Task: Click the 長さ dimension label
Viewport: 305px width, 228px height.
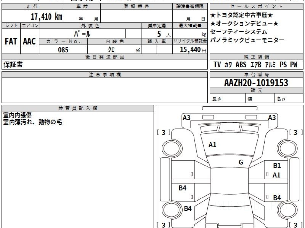Action: [217, 99]
